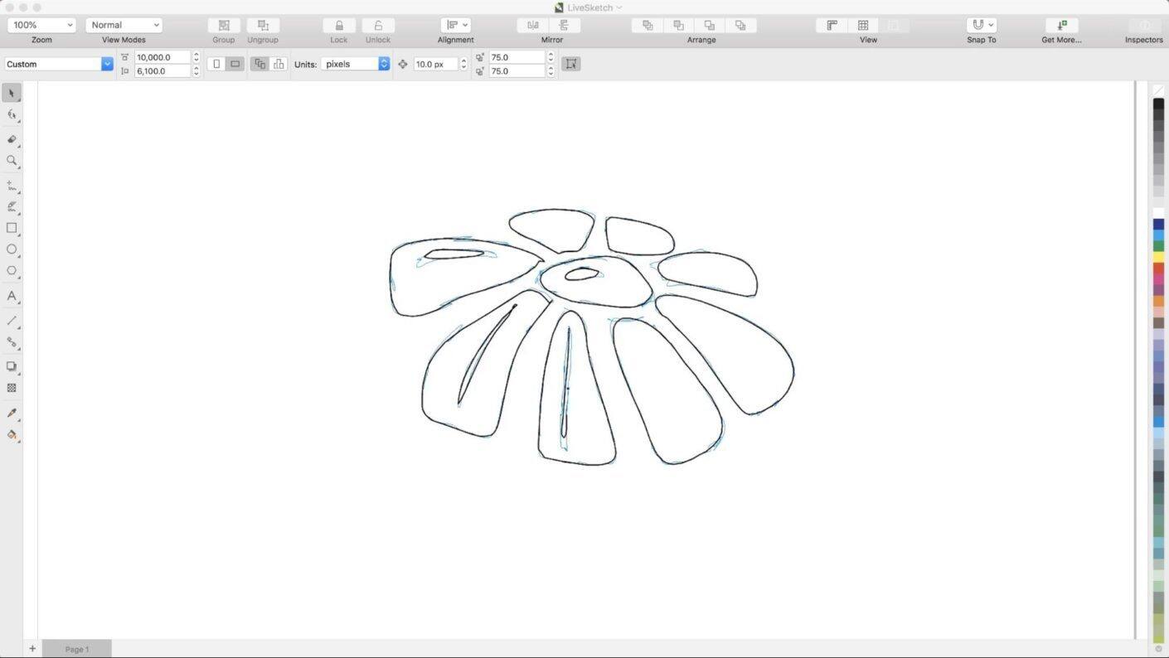This screenshot has width=1169, height=658.
Task: Select the Rectangle tool
Action: click(12, 228)
